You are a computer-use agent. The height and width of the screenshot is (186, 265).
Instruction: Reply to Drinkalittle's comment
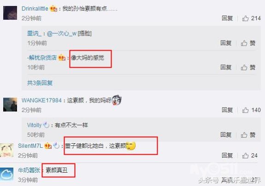coord(227,18)
